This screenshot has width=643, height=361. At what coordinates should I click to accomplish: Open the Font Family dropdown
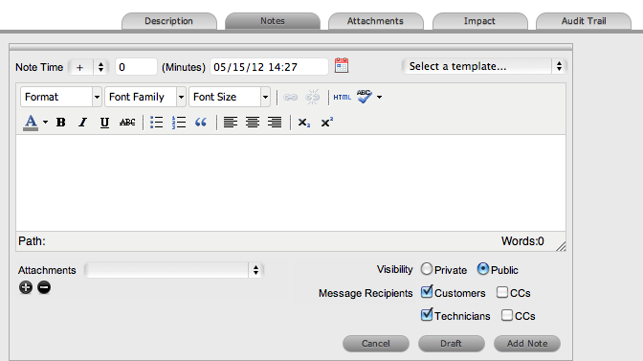coord(145,97)
